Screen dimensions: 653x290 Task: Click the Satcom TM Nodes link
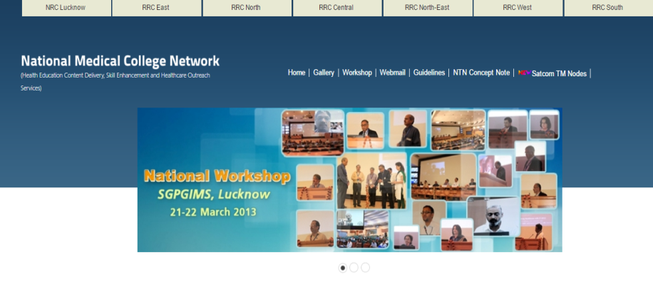click(x=559, y=73)
